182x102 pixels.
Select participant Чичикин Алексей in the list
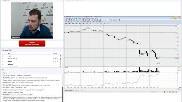pos(12,59)
